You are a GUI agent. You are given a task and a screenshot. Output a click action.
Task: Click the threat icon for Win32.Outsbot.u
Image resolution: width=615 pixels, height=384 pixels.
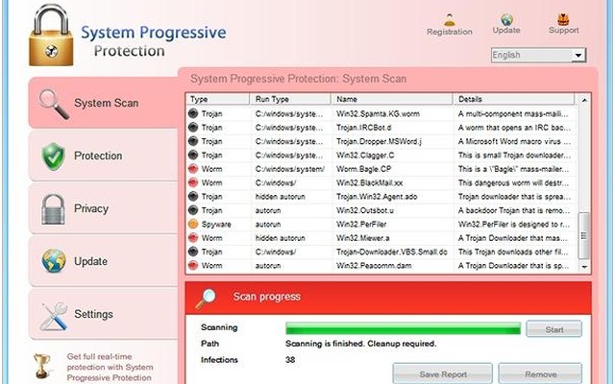(193, 210)
